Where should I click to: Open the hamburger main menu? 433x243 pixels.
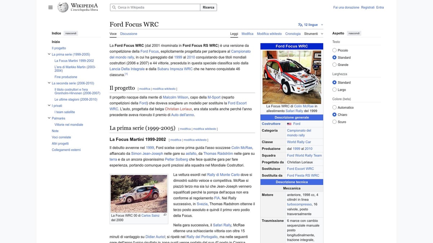(50, 7)
